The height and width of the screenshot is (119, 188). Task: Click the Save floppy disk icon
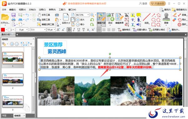[13, 15]
